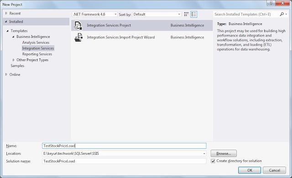Click the Online label in sidebar

point(15,74)
